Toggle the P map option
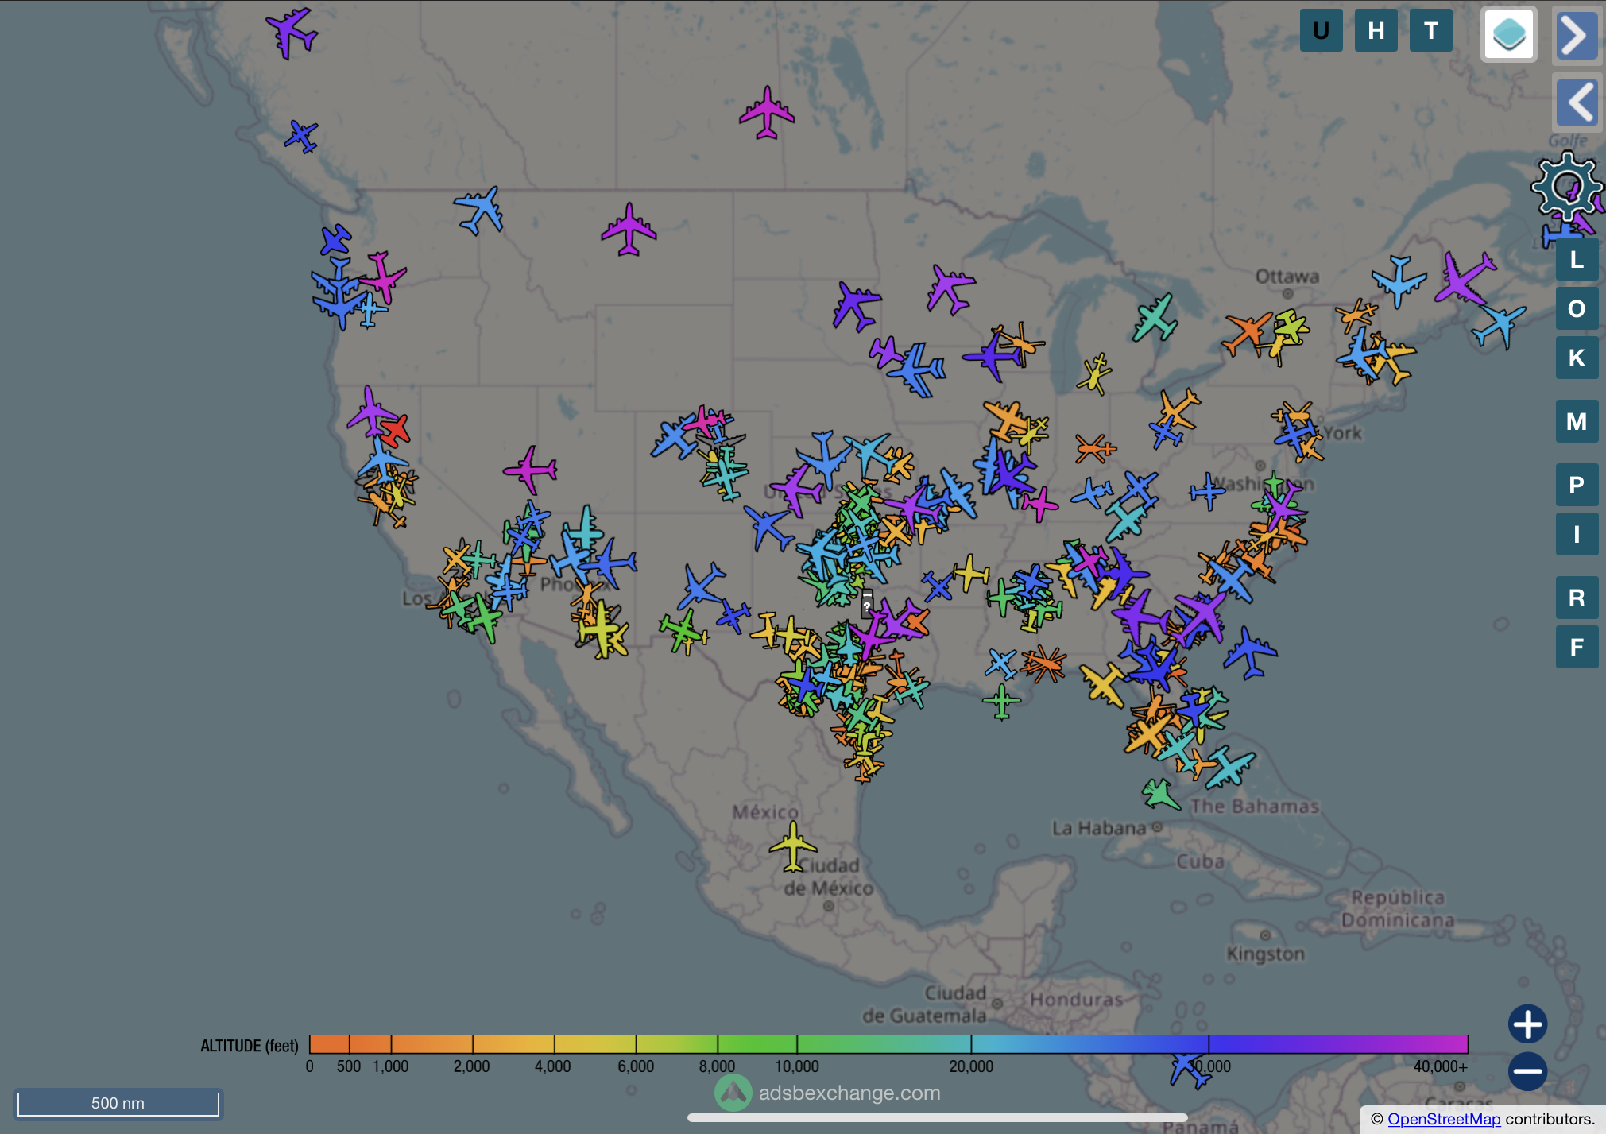1606x1134 pixels. [x=1577, y=485]
